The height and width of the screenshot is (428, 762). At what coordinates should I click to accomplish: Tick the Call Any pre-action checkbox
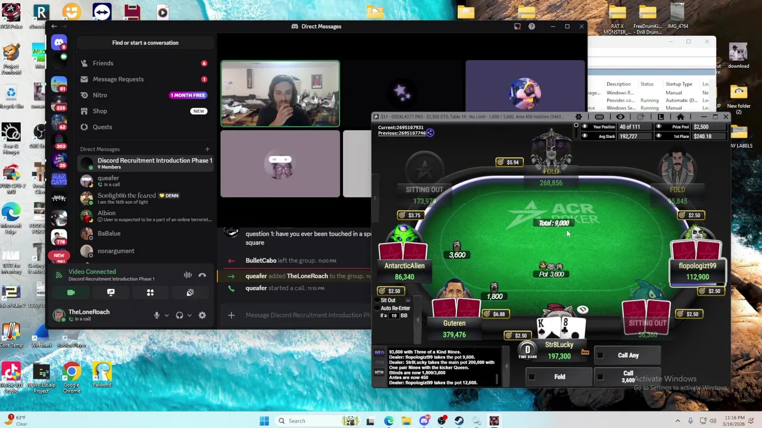click(600, 355)
